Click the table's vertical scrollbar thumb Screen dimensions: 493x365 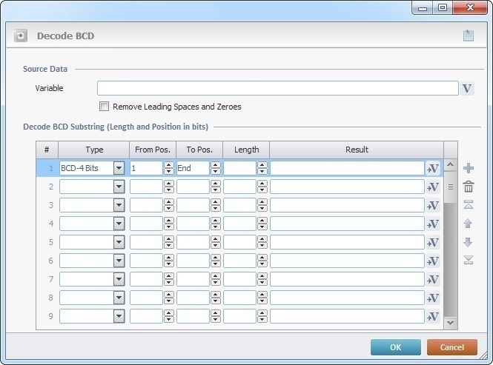[450, 187]
